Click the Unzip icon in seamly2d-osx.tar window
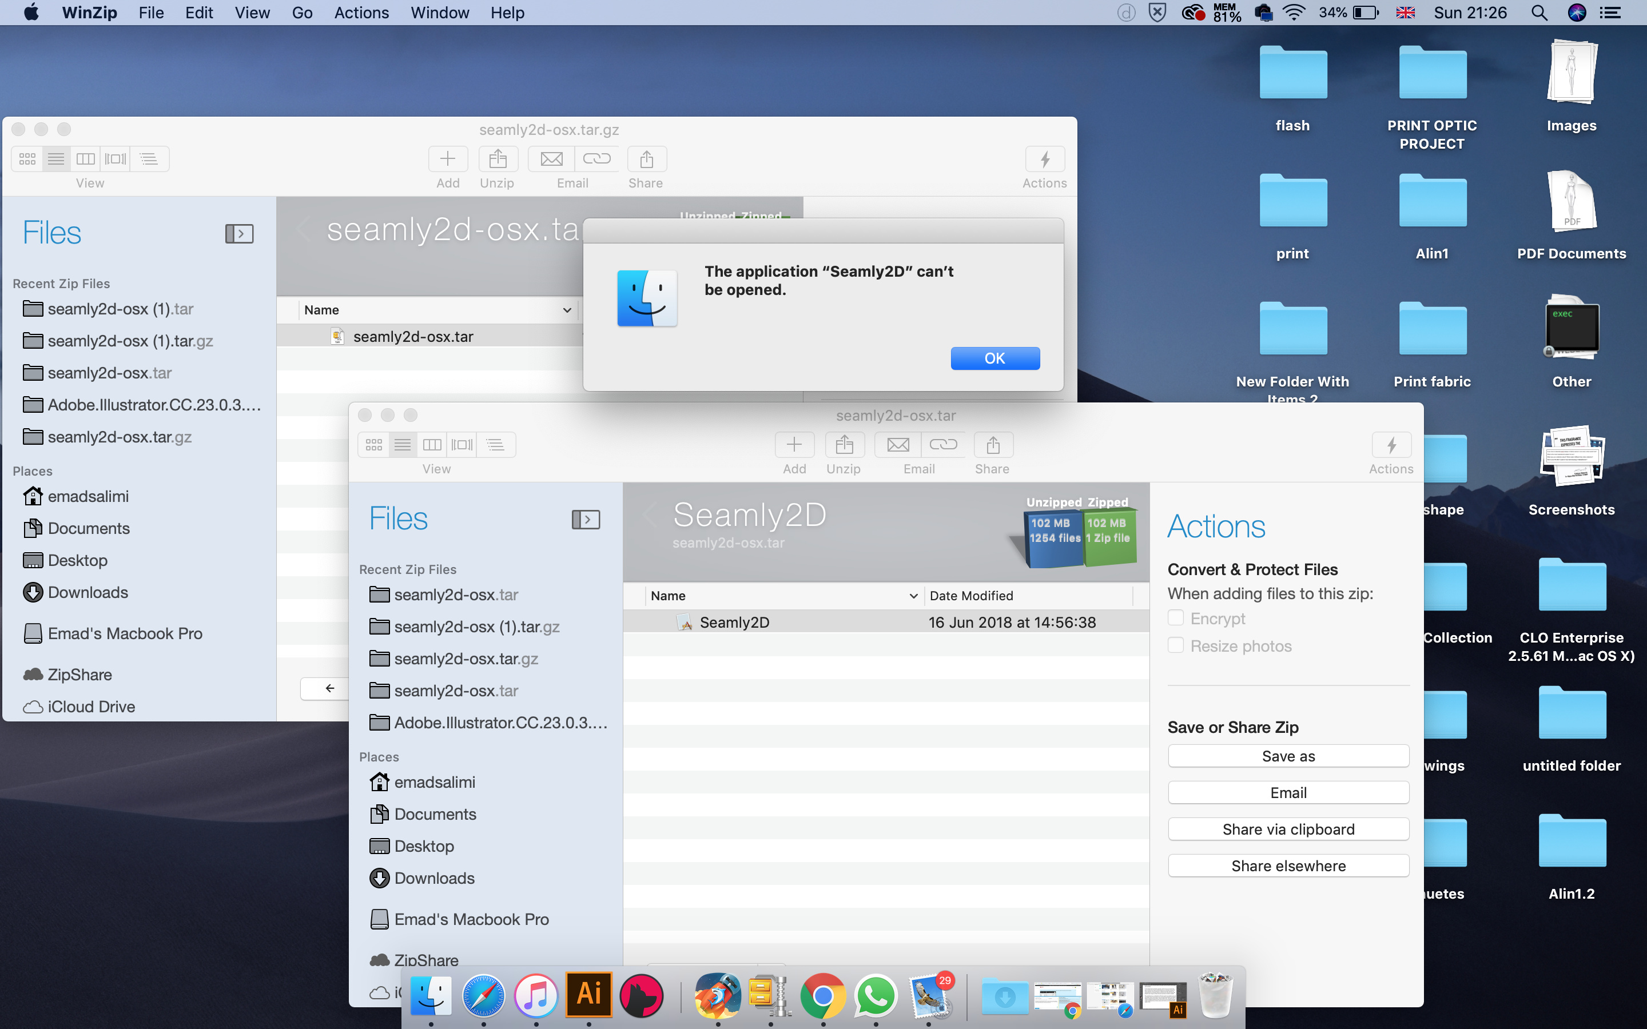 tap(844, 445)
